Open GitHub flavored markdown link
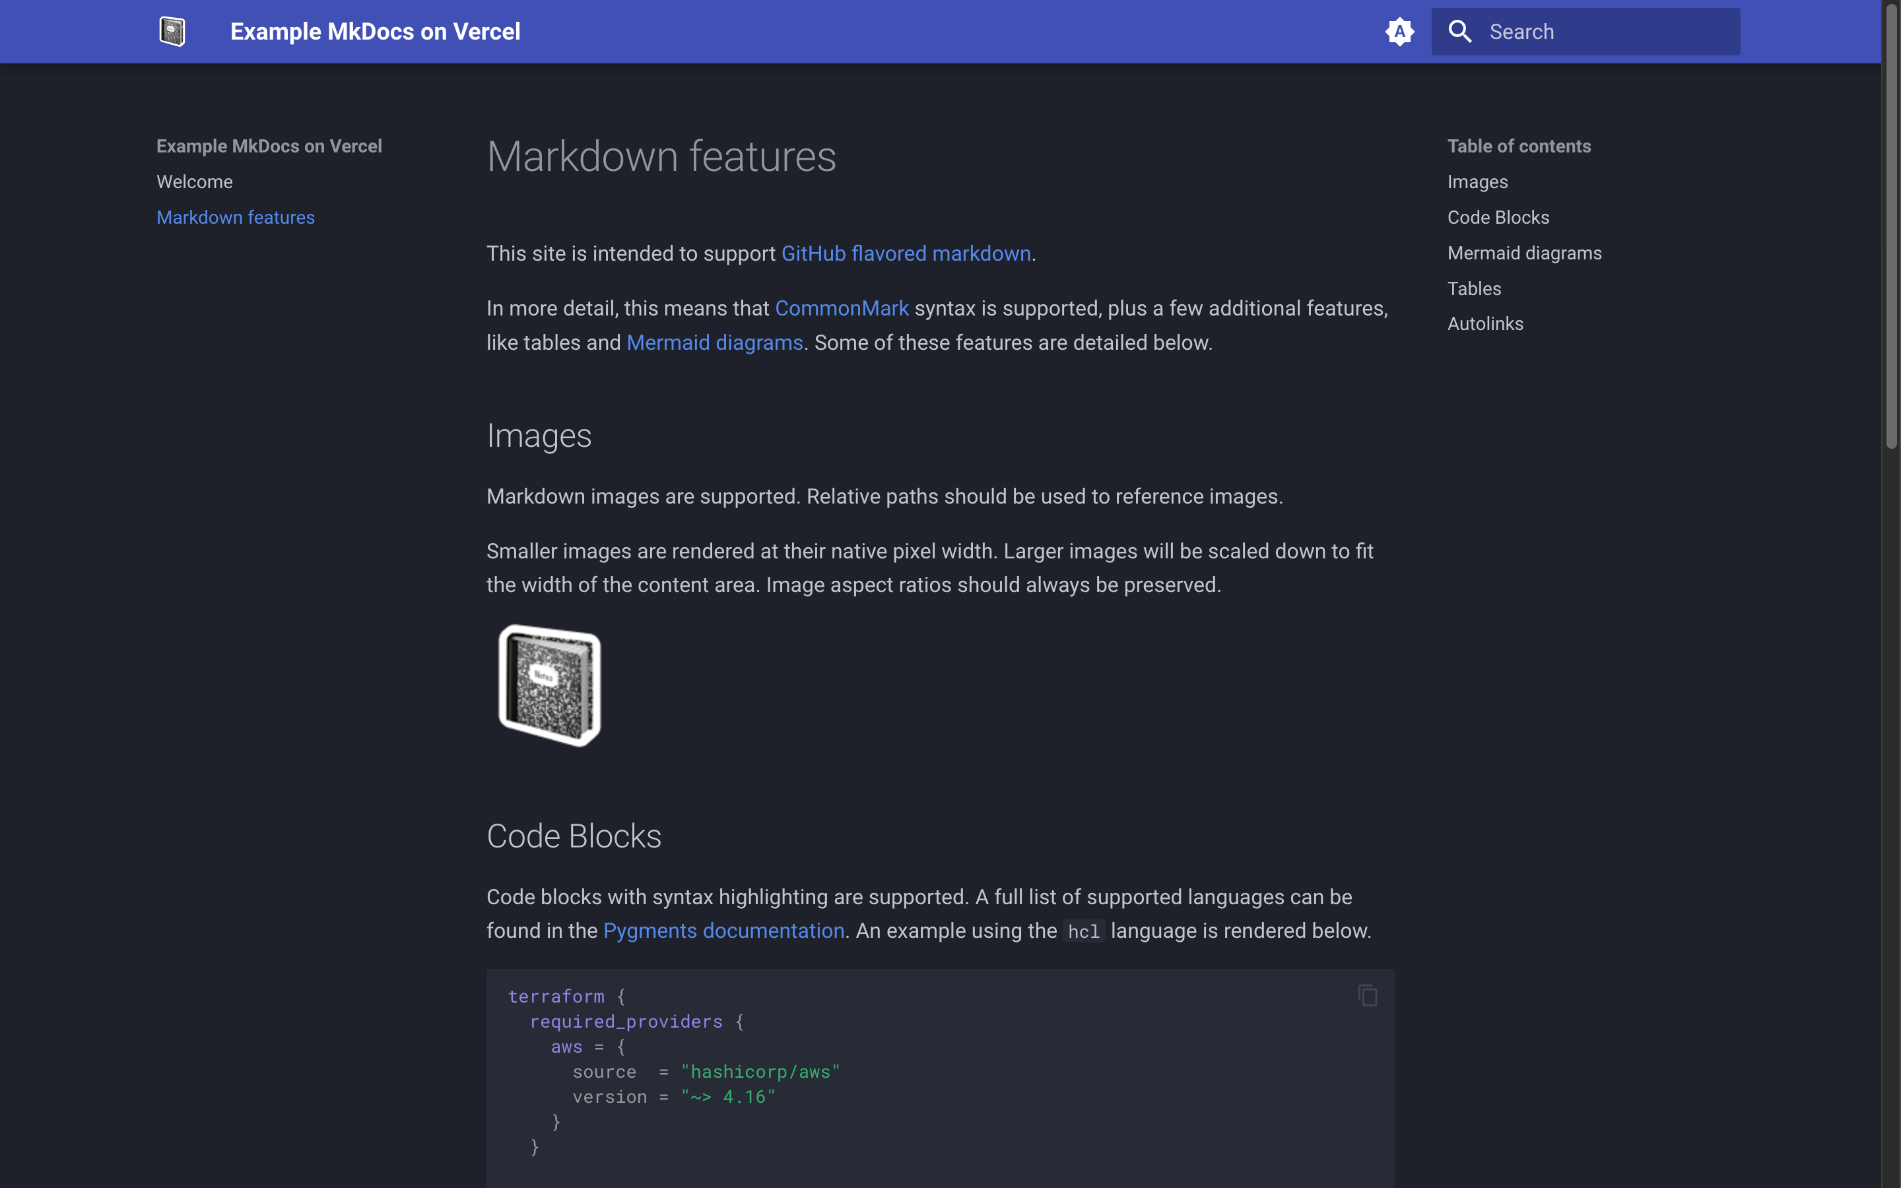Viewport: 1901px width, 1188px height. tap(905, 253)
